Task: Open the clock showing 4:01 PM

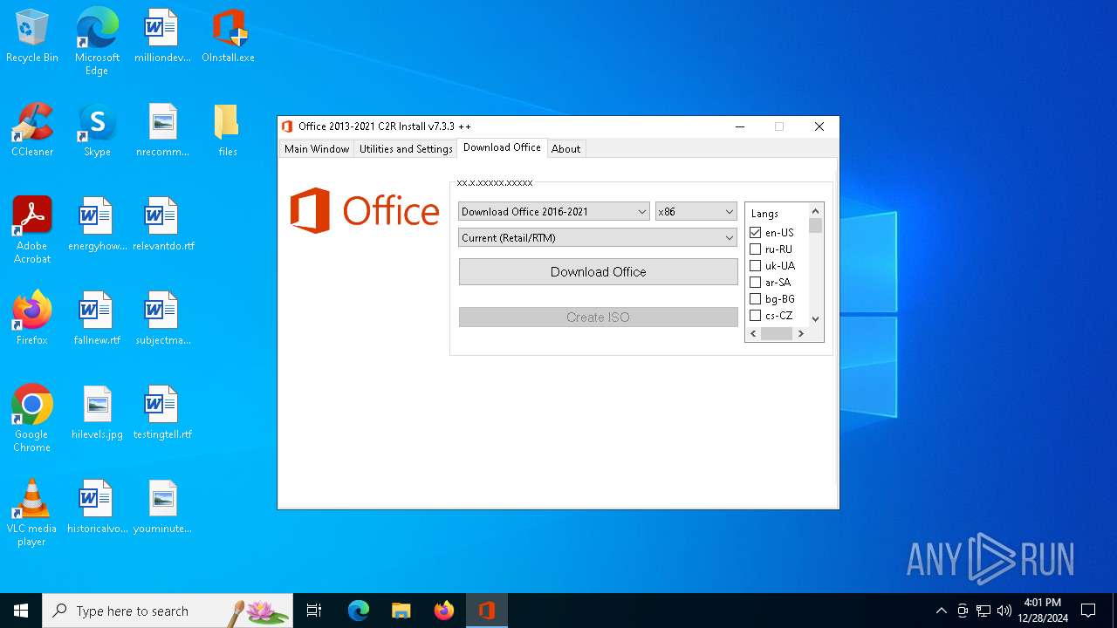Action: [1043, 611]
